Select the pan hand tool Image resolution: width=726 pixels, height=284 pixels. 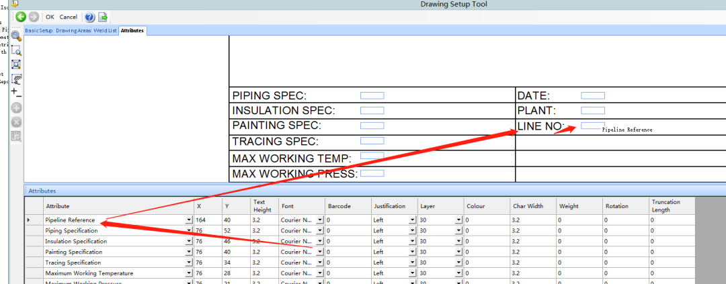(16, 79)
